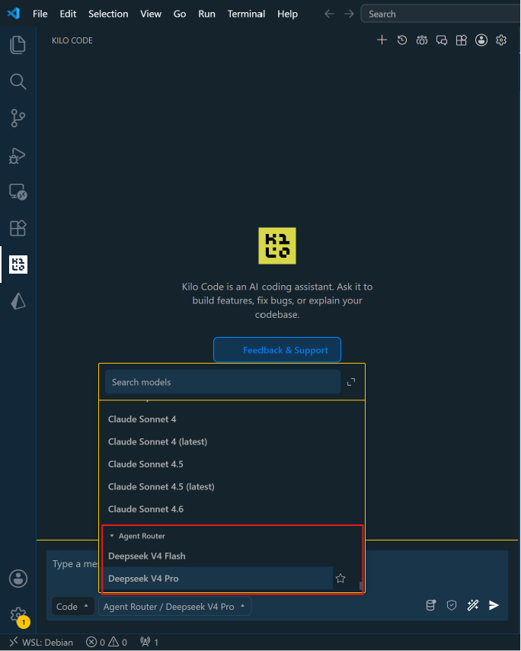521x651 pixels.
Task: Open the Agent Router / Deepseek V4 Pro selector
Action: click(x=174, y=607)
